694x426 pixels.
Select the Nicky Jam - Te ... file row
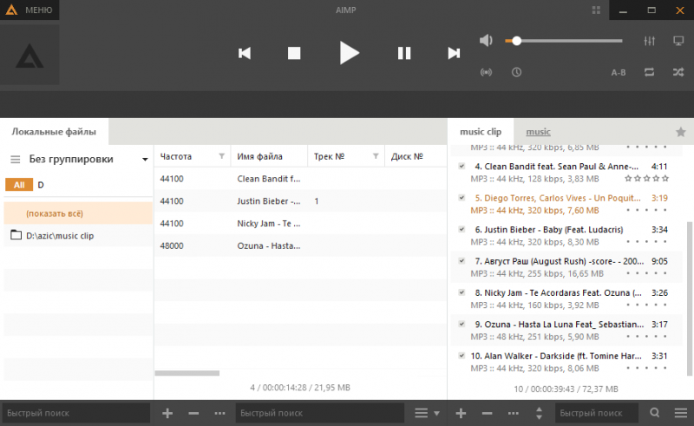point(300,223)
